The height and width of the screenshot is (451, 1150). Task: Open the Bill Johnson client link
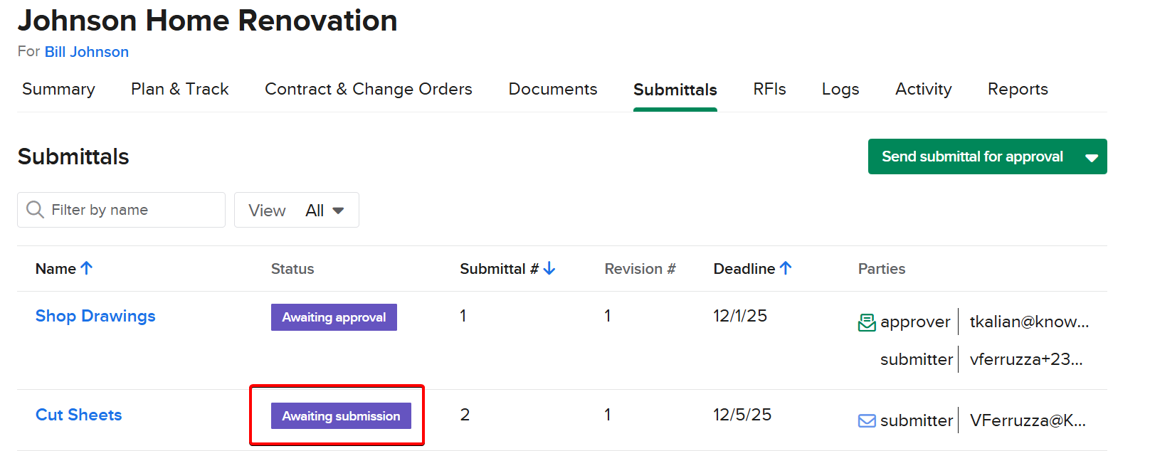87,52
